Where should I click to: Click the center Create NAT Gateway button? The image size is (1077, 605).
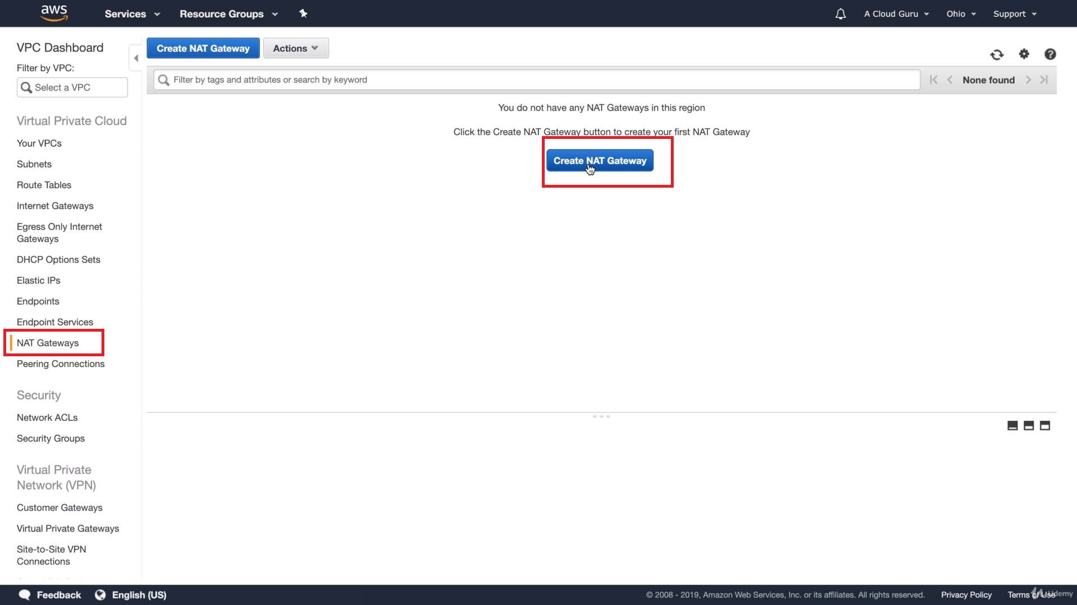(600, 161)
